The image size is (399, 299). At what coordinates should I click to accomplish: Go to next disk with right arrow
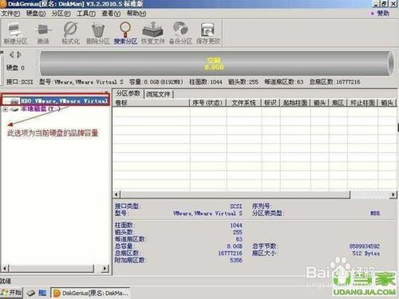pyautogui.click(x=18, y=55)
